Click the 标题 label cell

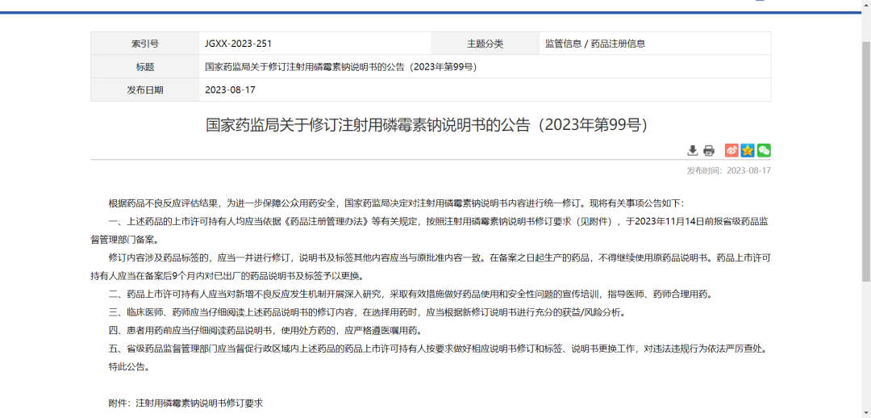coord(145,67)
